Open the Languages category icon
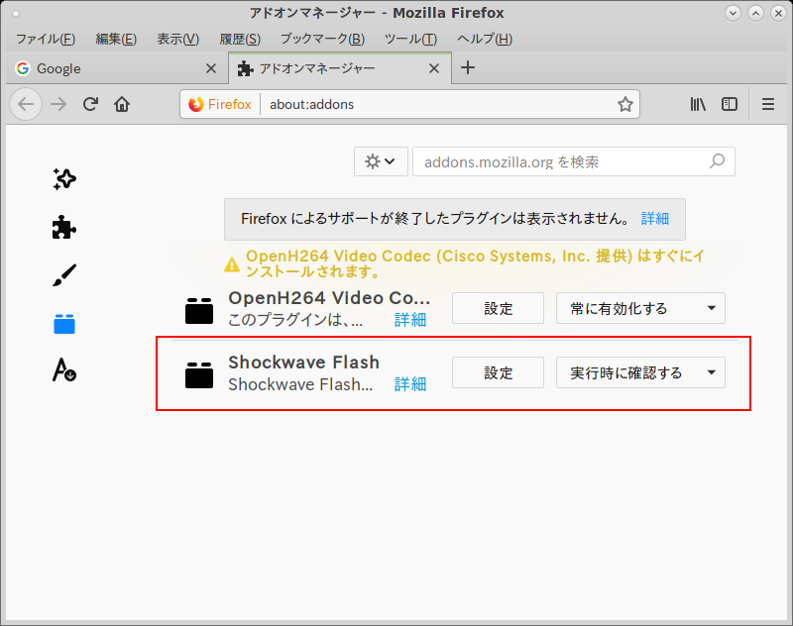This screenshot has width=793, height=626. coord(64,369)
